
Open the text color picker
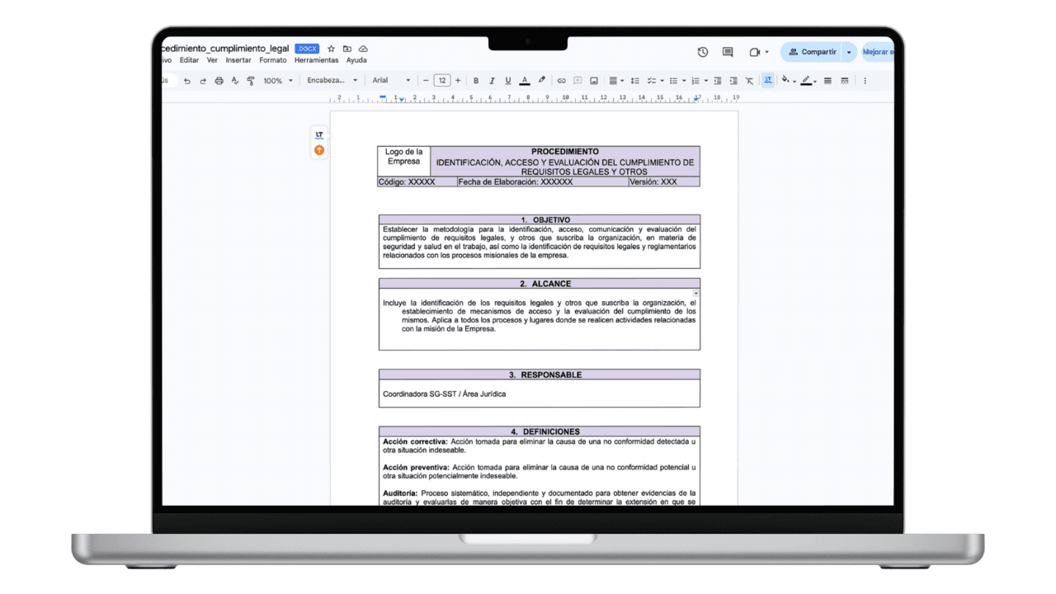click(x=524, y=80)
